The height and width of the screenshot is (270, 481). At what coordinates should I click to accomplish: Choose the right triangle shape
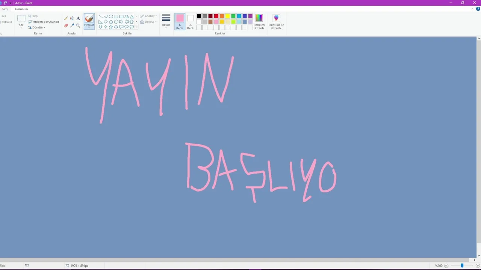click(100, 22)
